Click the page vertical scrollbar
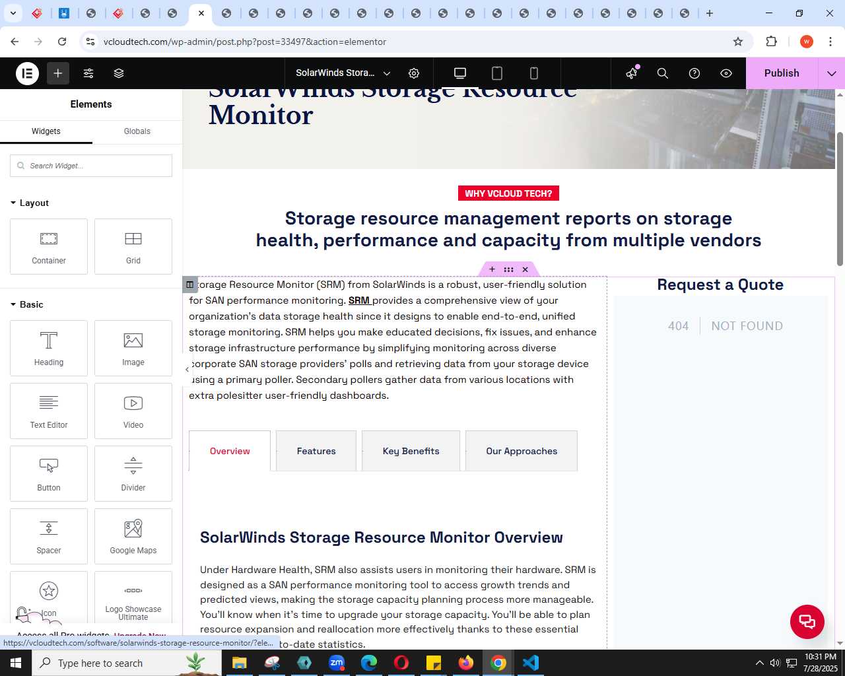The image size is (845, 676). (840, 198)
